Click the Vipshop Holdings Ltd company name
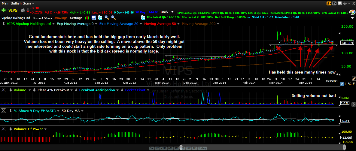Image resolution: width=356 pixels, height=151 pixels. (x=16, y=18)
